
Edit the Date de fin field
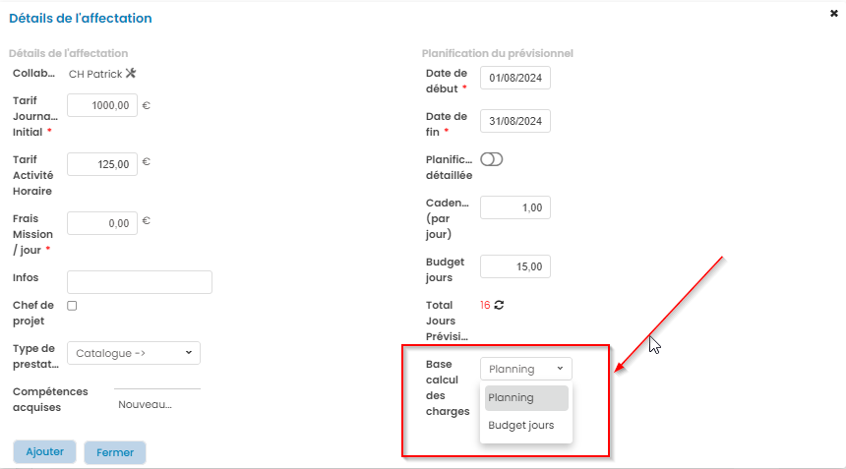click(515, 121)
